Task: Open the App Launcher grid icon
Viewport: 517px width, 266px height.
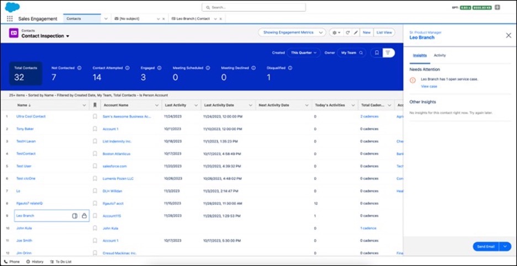Action: [x=9, y=18]
